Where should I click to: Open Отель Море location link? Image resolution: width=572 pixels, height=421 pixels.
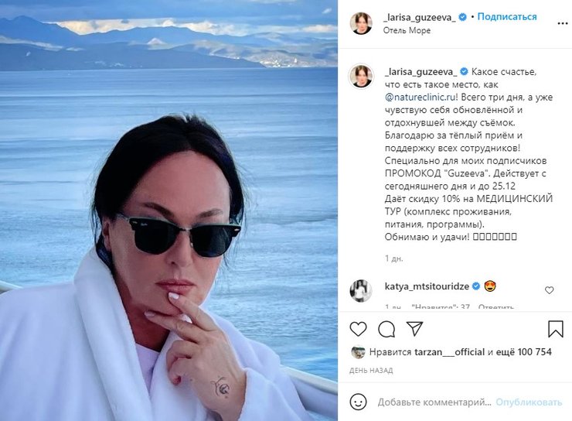point(407,31)
